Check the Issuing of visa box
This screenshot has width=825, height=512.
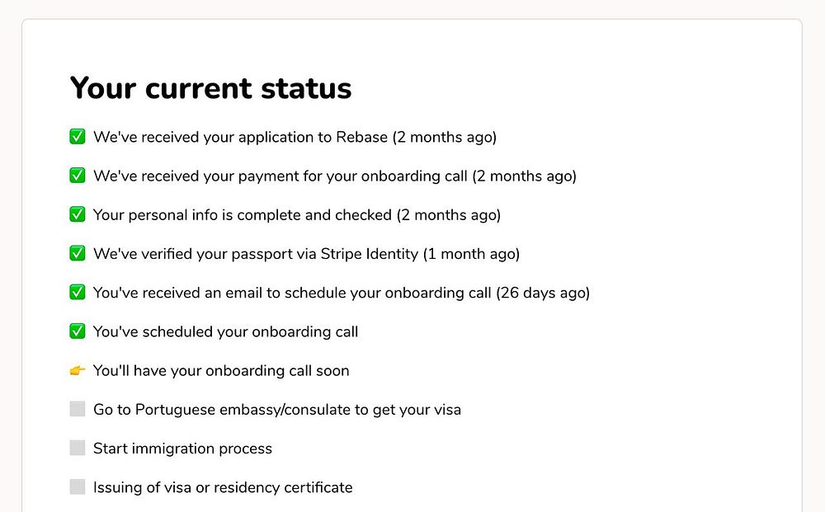pyautogui.click(x=78, y=487)
